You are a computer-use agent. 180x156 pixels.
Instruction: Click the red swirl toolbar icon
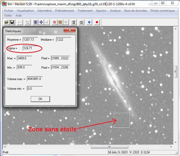54,22
